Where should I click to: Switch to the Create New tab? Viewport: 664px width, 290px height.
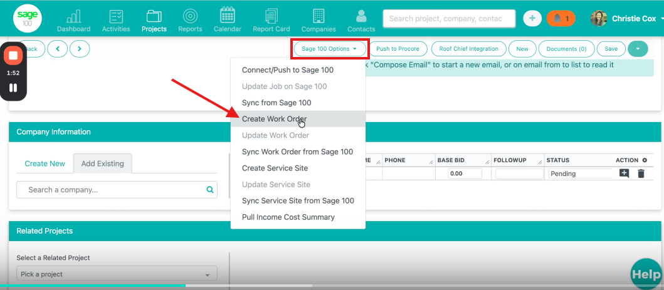pyautogui.click(x=45, y=163)
